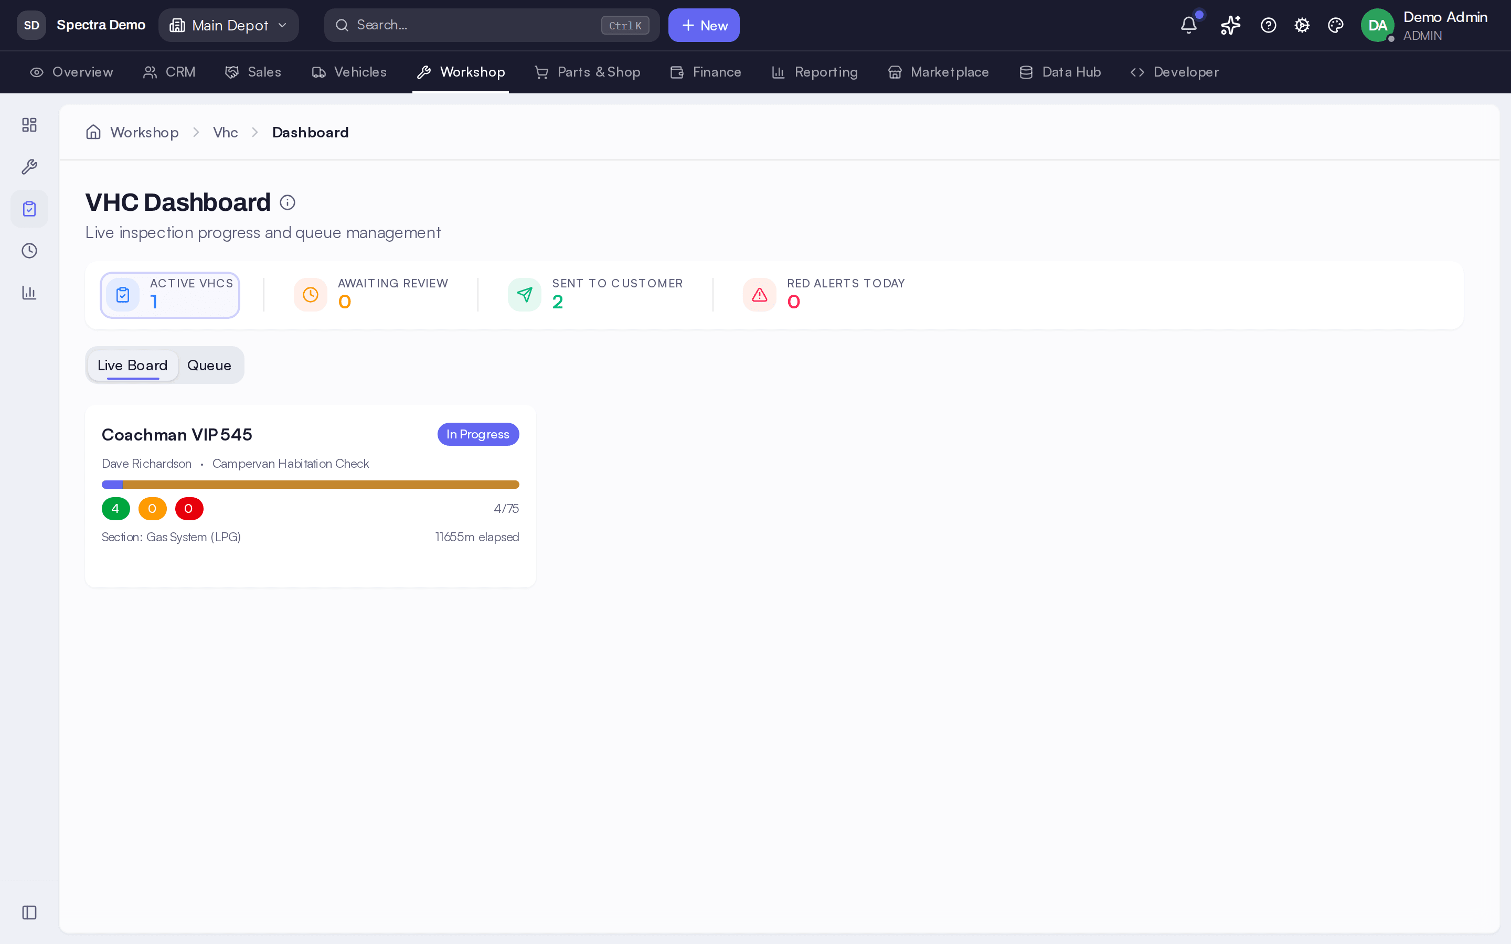
Task: Open the CRM menu
Action: [169, 72]
